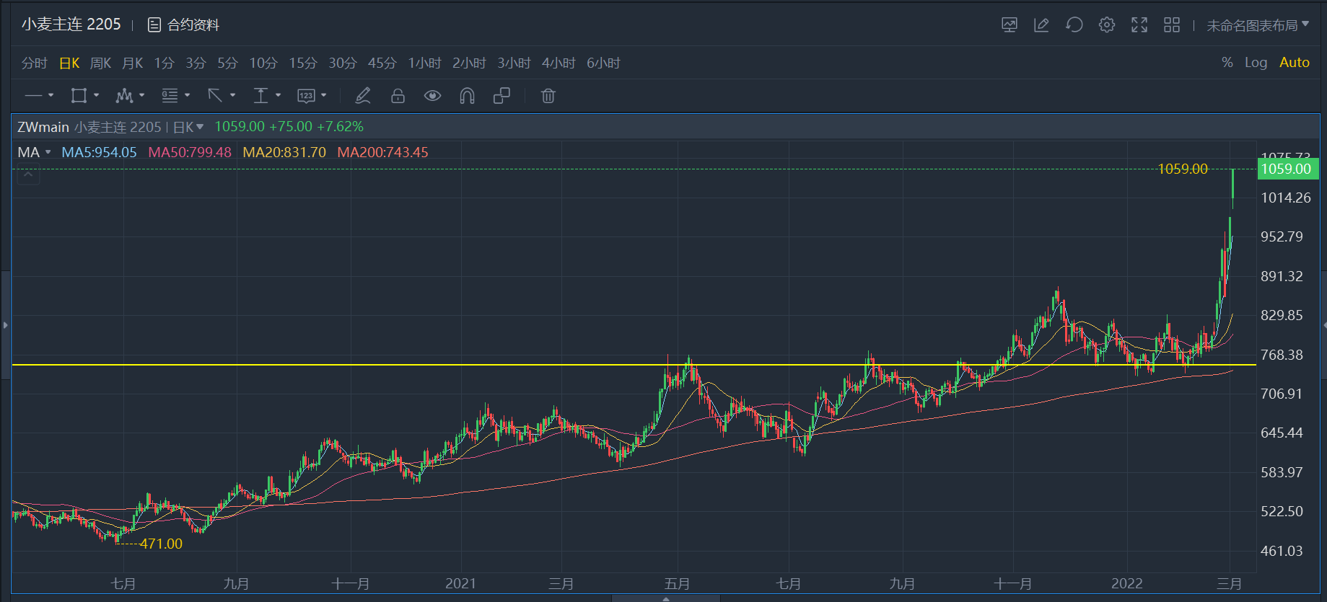
Task: Enable Log scale on price axis
Action: [x=1256, y=63]
